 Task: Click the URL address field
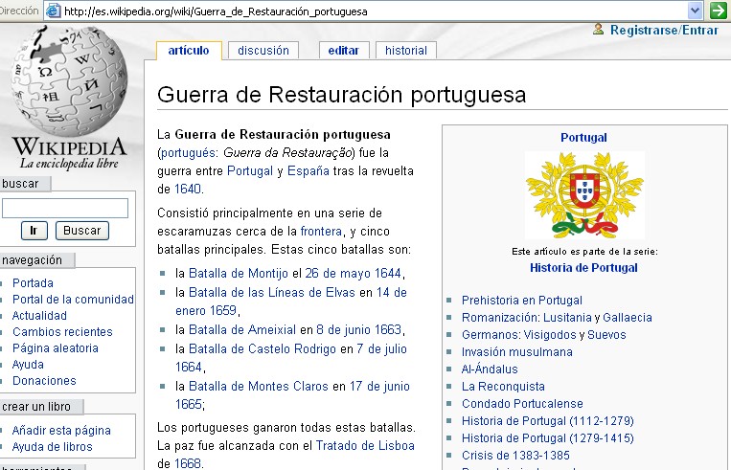[x=374, y=11]
